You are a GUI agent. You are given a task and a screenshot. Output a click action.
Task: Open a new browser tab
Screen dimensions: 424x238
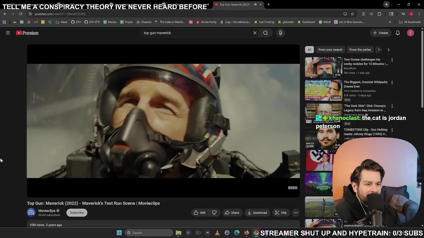tap(268, 4)
